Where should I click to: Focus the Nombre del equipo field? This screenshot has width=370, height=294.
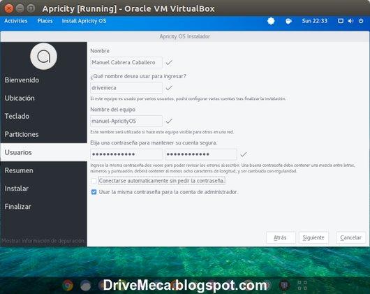pos(126,122)
